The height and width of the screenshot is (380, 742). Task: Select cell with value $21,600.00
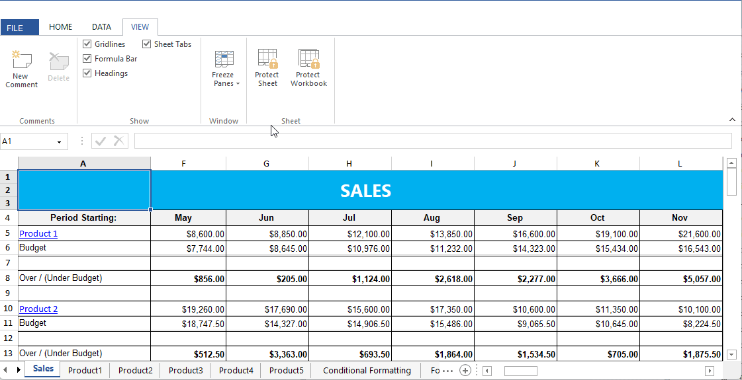(681, 233)
